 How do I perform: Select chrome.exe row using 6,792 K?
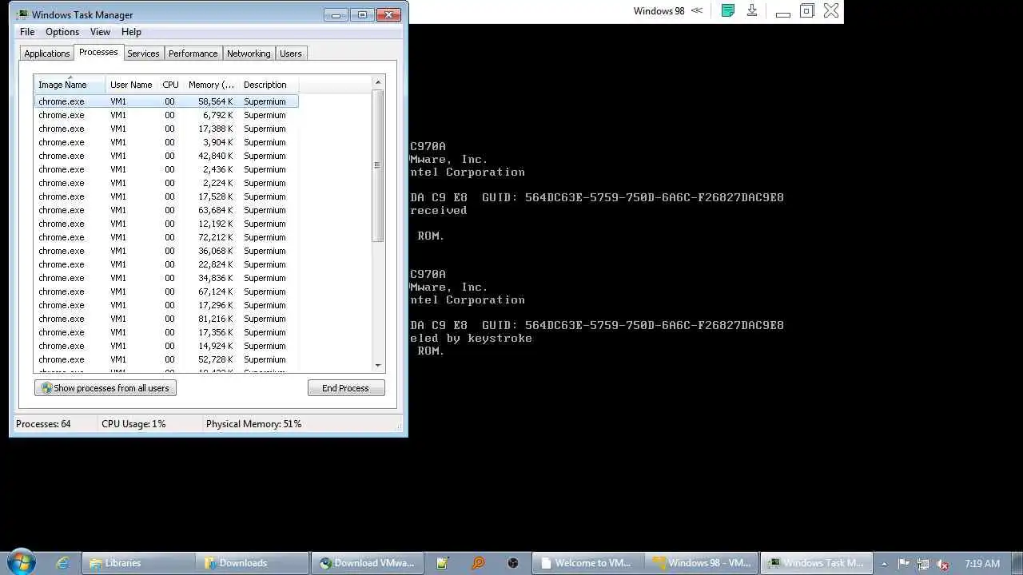[x=166, y=115]
